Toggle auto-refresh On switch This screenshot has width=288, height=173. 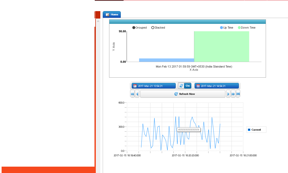[188, 86]
